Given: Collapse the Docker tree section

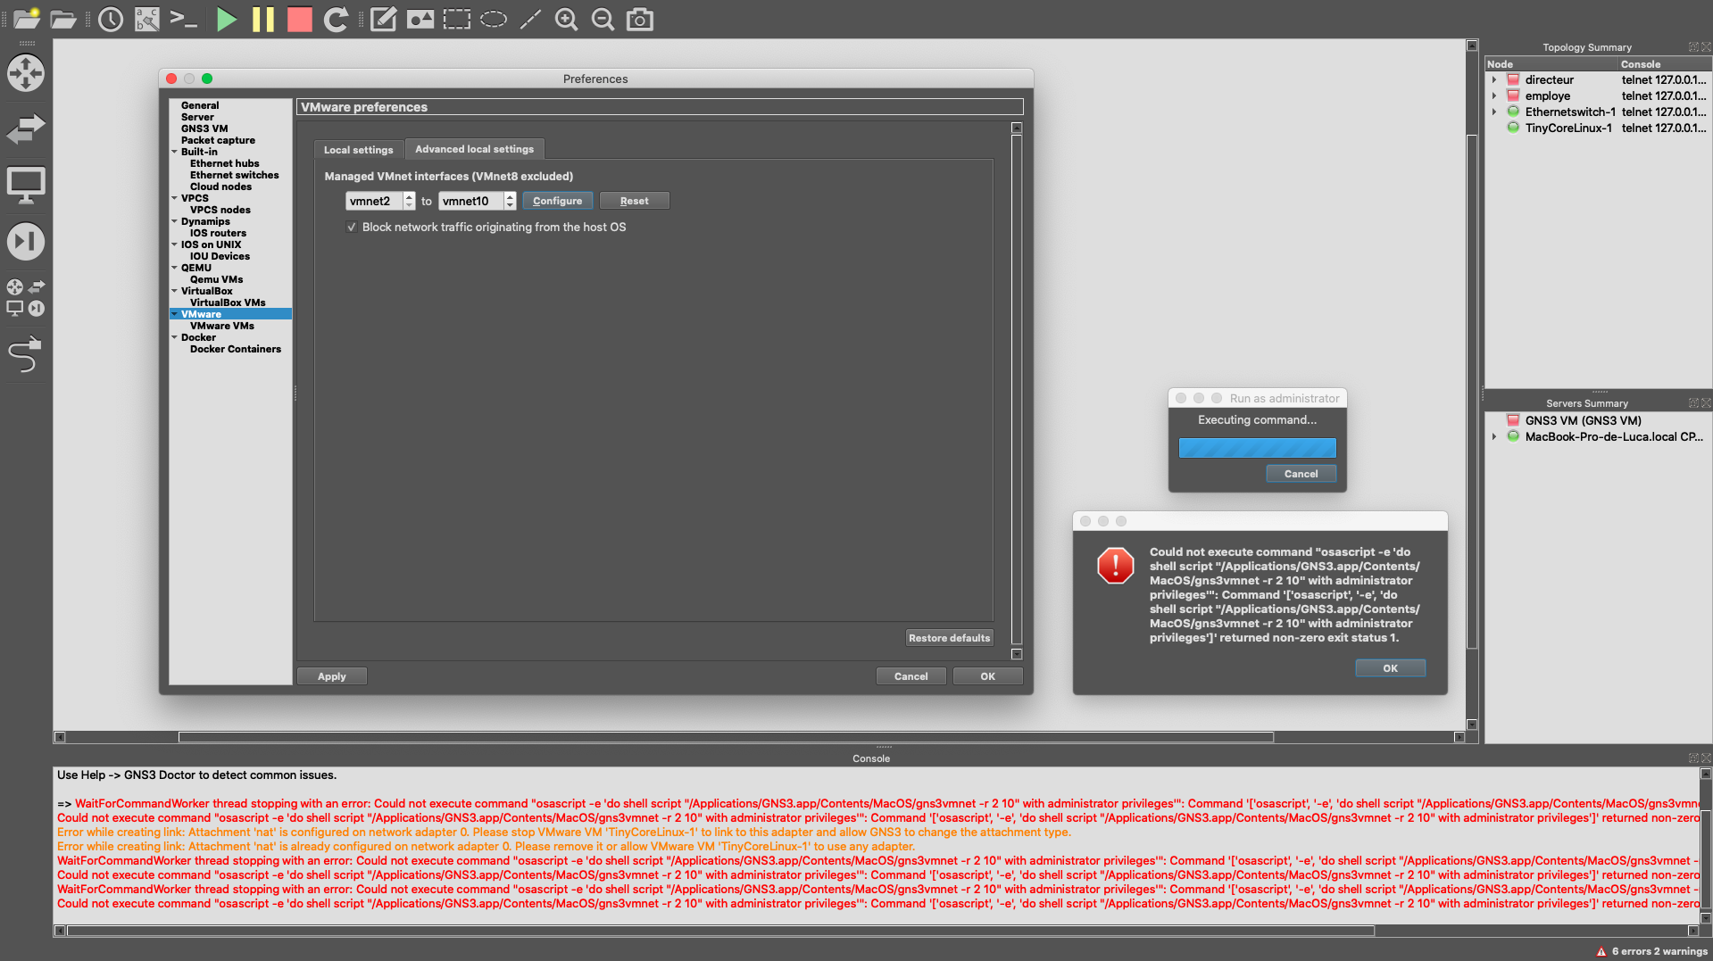Looking at the screenshot, I should pyautogui.click(x=174, y=337).
